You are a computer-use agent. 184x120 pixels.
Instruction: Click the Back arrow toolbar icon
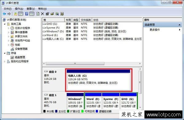point(5,14)
